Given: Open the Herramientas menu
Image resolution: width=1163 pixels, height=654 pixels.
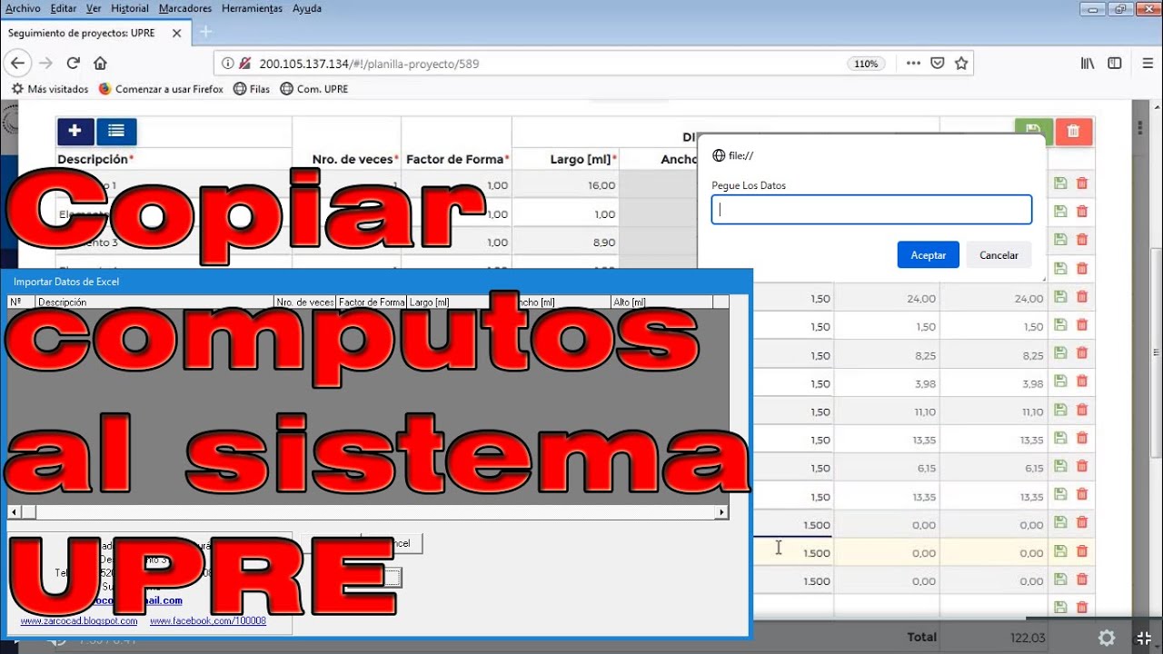Looking at the screenshot, I should (252, 8).
